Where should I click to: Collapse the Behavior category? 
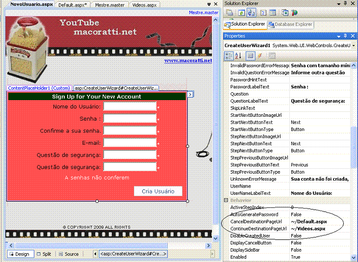[226, 200]
